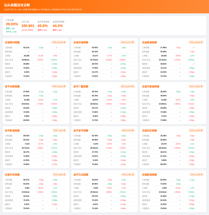Select the 26.92min value in 金平金平商圈 card

[94, 148]
